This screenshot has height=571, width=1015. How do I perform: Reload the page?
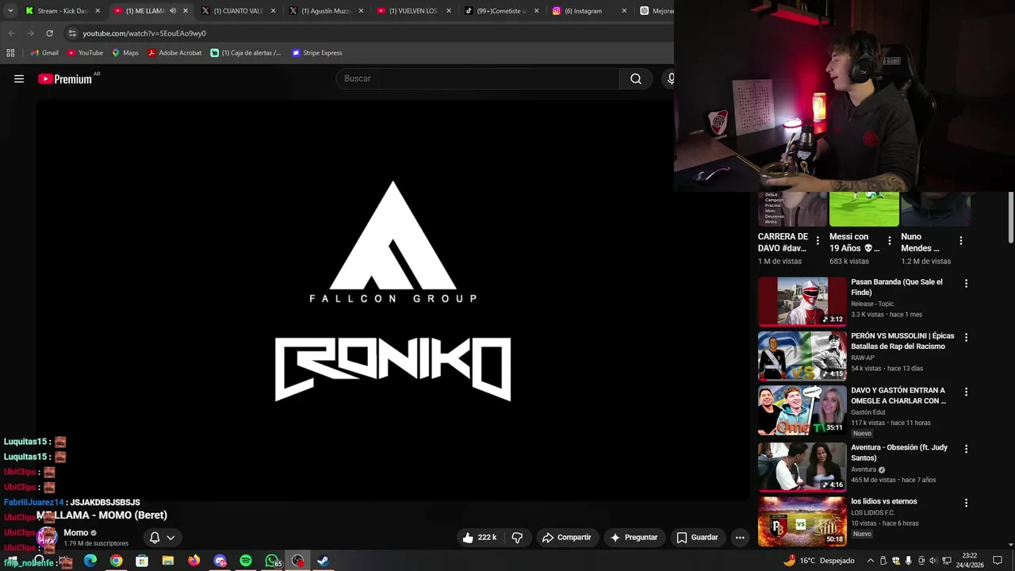pos(49,33)
